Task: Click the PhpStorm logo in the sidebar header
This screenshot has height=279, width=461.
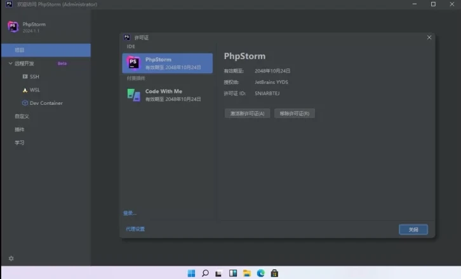Action: tap(13, 27)
